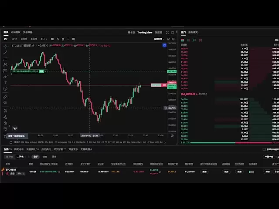Filter positions by 逐仓 isolated margin
The width and height of the screenshot is (279, 209).
[54, 157]
